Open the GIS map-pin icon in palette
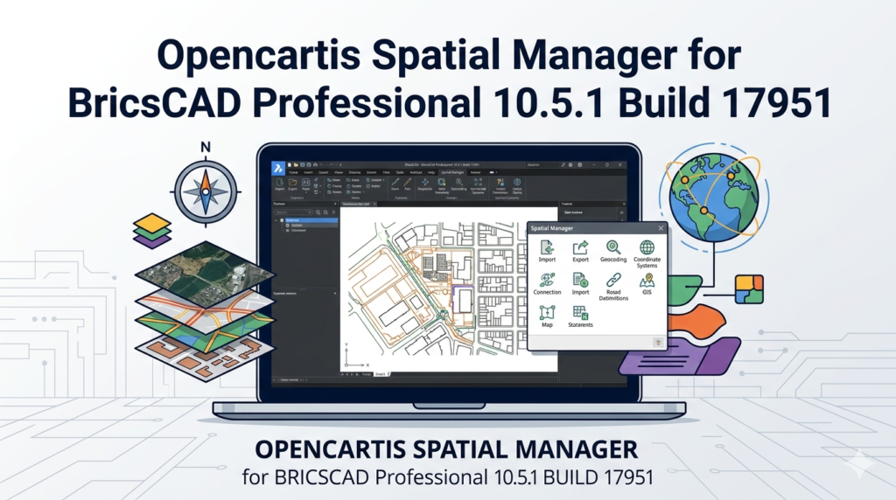Screen dimensions: 896x500 click(x=647, y=281)
